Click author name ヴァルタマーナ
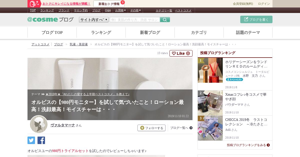The height and width of the screenshot is (157, 300). [x=63, y=125]
